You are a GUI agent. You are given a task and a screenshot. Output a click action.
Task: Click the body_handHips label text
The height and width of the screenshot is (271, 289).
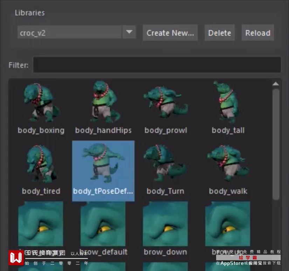click(103, 130)
